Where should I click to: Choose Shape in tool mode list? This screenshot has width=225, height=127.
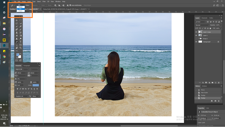pyautogui.click(x=21, y=7)
